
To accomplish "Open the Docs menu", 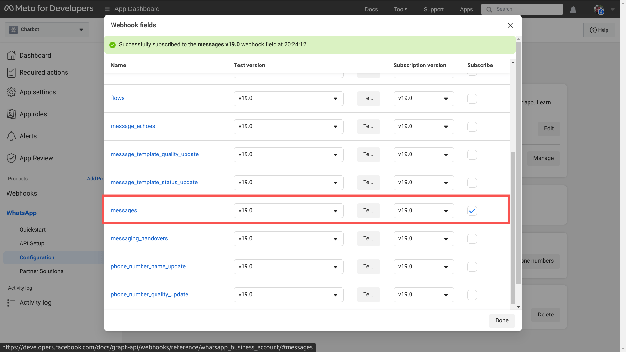I will (x=371, y=9).
